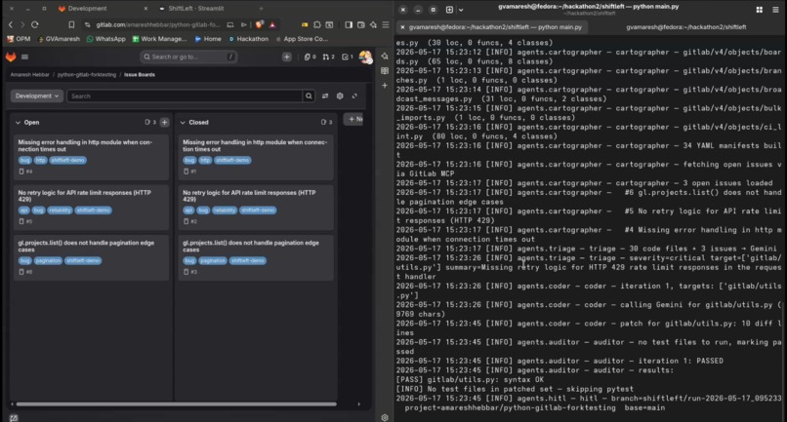Show terminal tab overview grid icon
This screenshot has height=422, width=787.
click(x=760, y=10)
